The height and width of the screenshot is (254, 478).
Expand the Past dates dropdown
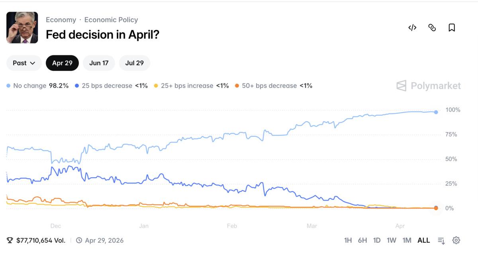[24, 63]
